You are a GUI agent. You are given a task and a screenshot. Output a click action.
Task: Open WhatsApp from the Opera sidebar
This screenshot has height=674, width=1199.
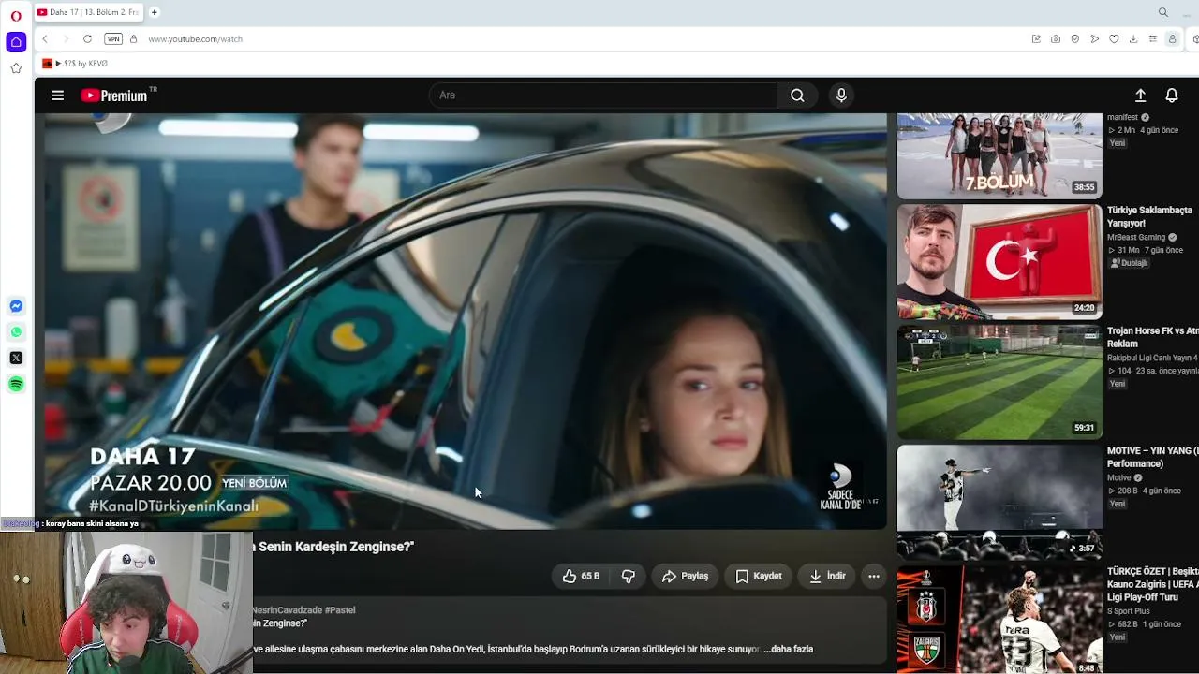[x=16, y=332]
